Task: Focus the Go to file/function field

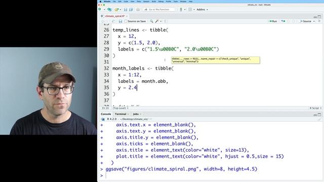Action: click(x=159, y=10)
